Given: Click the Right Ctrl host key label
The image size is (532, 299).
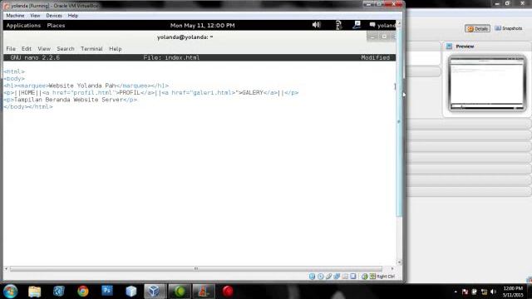Looking at the screenshot, I should [x=386, y=277].
